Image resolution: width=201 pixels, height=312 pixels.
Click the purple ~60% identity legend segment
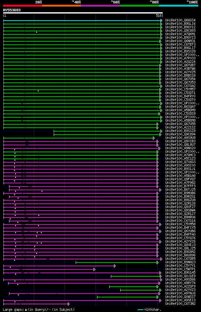100,6
